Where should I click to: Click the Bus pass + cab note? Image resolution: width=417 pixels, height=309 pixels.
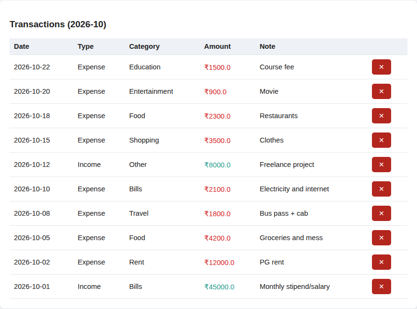point(284,214)
